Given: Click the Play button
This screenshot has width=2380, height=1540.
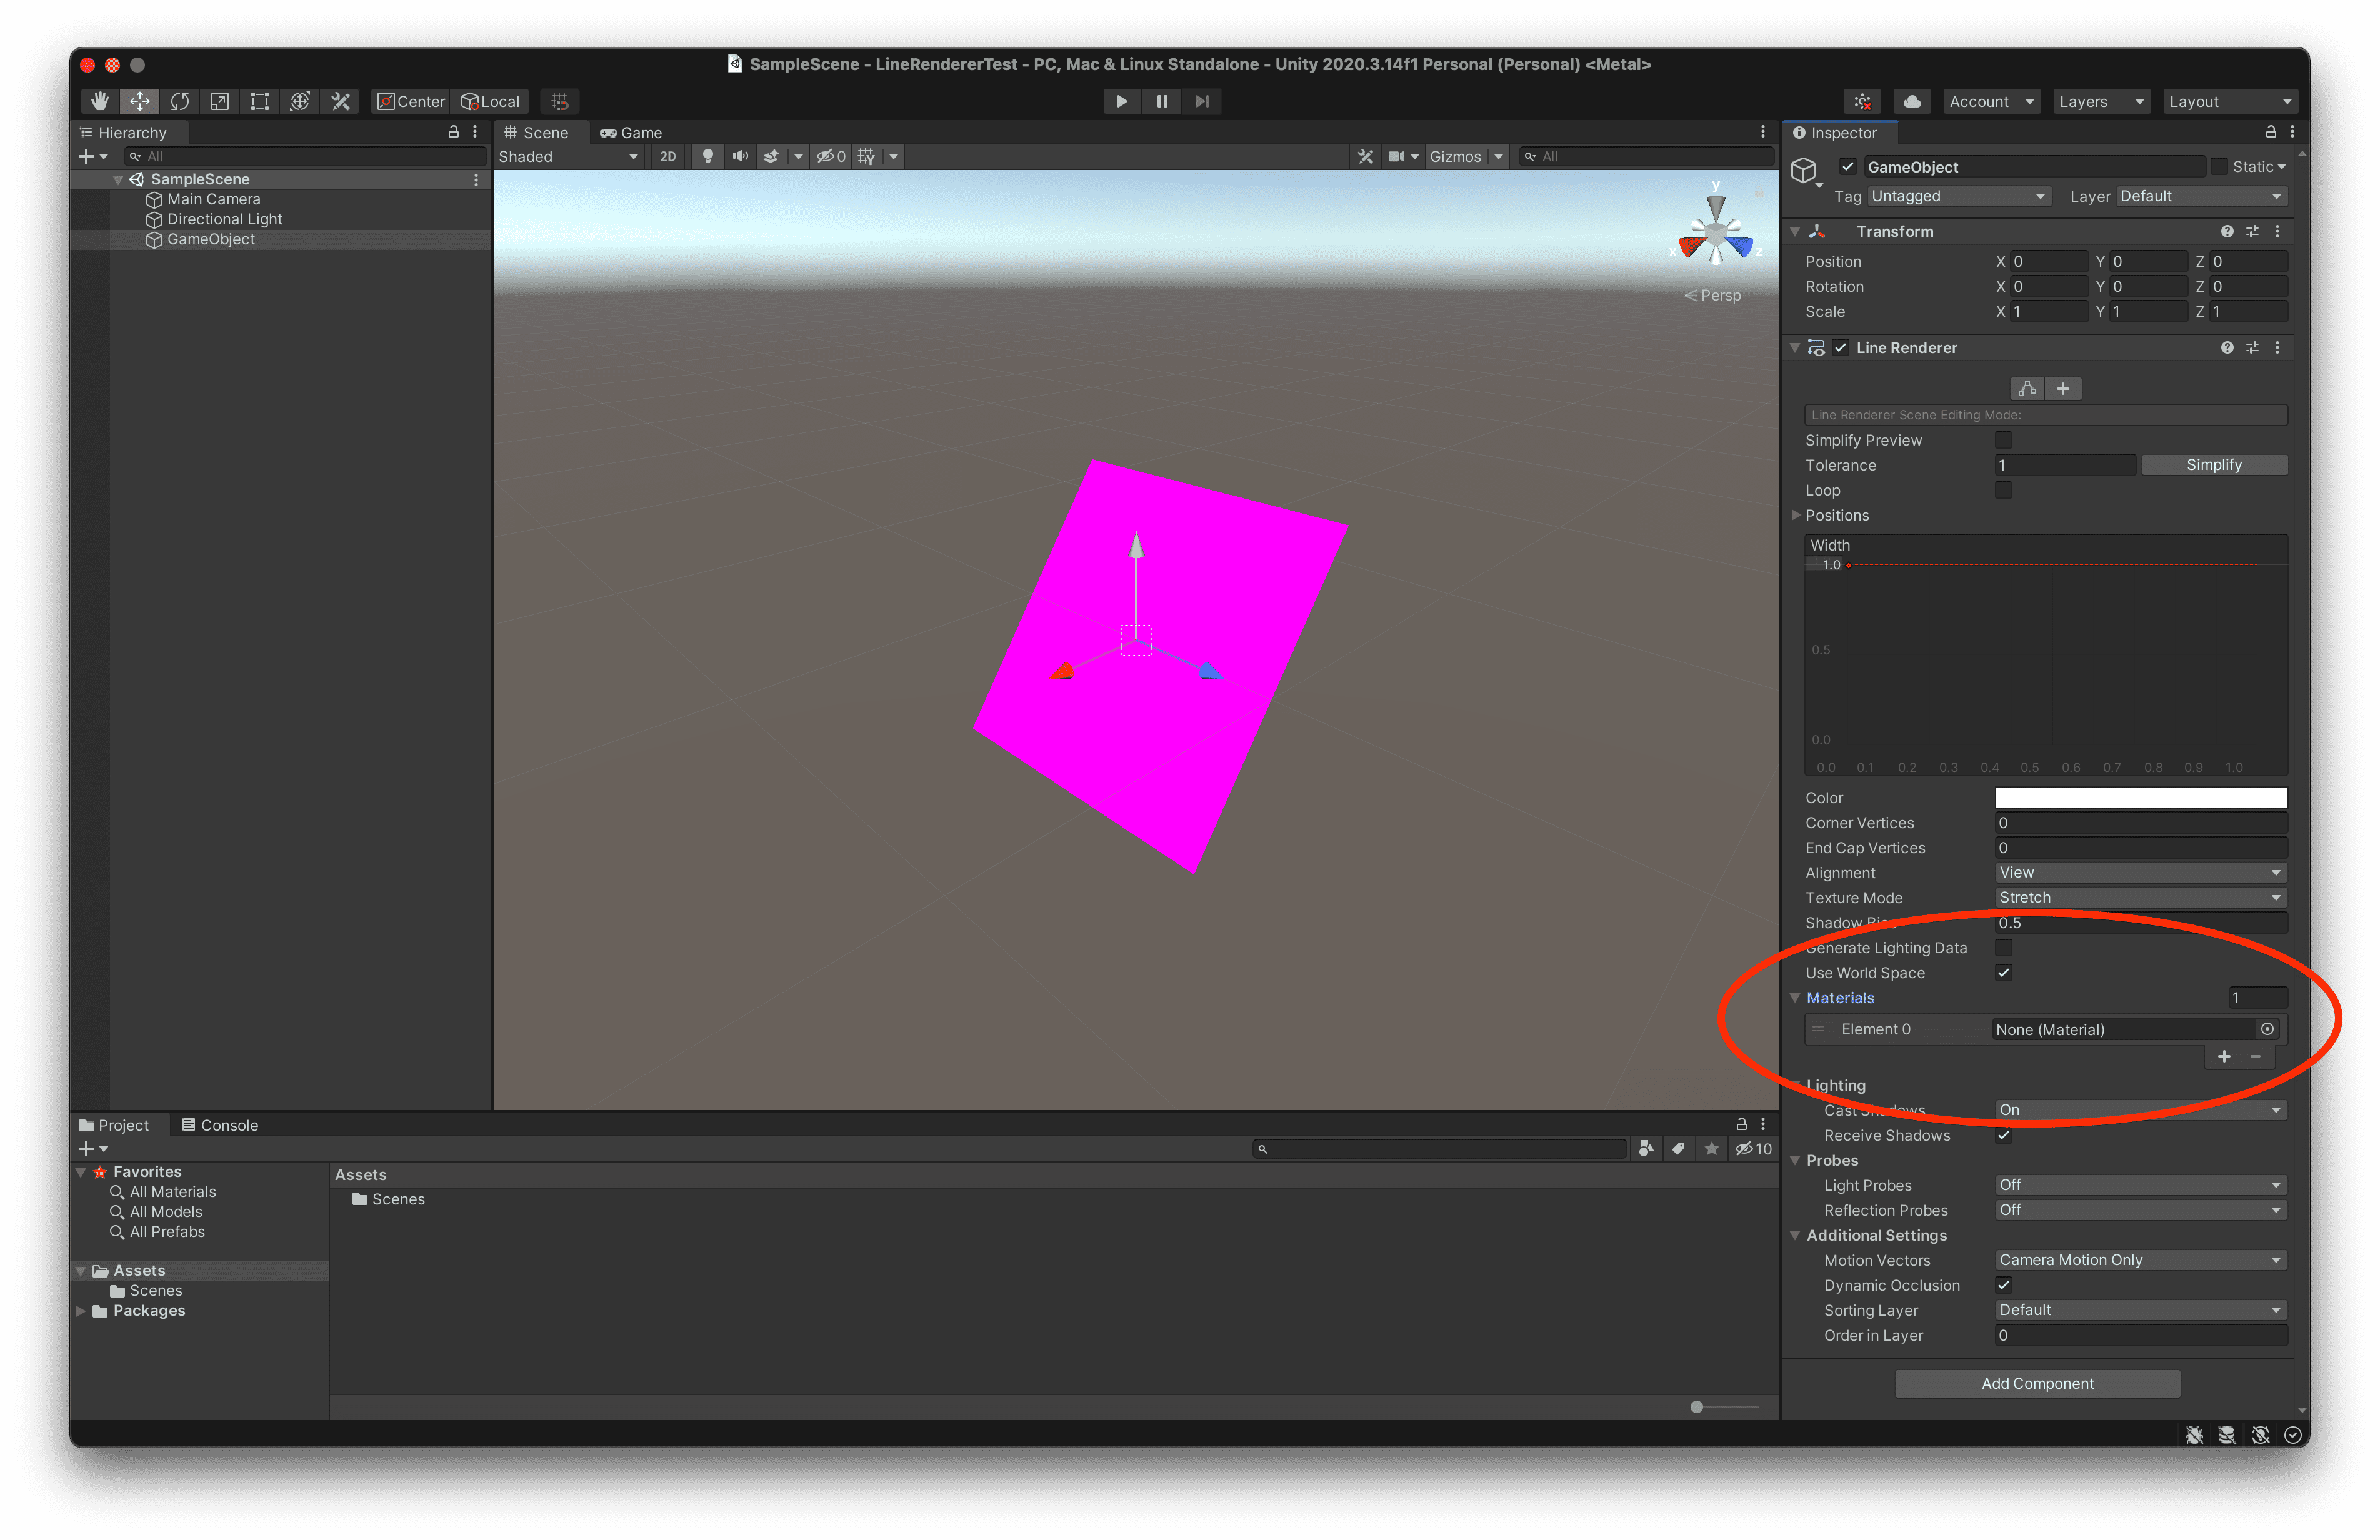Looking at the screenshot, I should [1121, 101].
